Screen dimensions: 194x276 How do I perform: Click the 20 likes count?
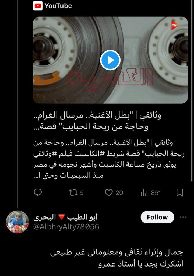(x=119, y=193)
